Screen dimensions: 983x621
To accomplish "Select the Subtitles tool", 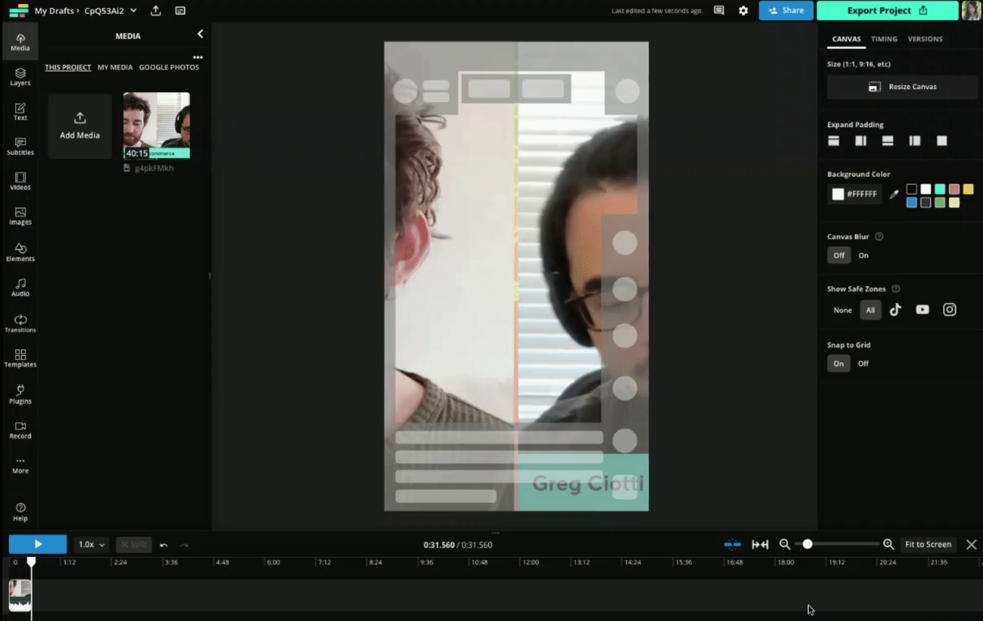I will [20, 146].
